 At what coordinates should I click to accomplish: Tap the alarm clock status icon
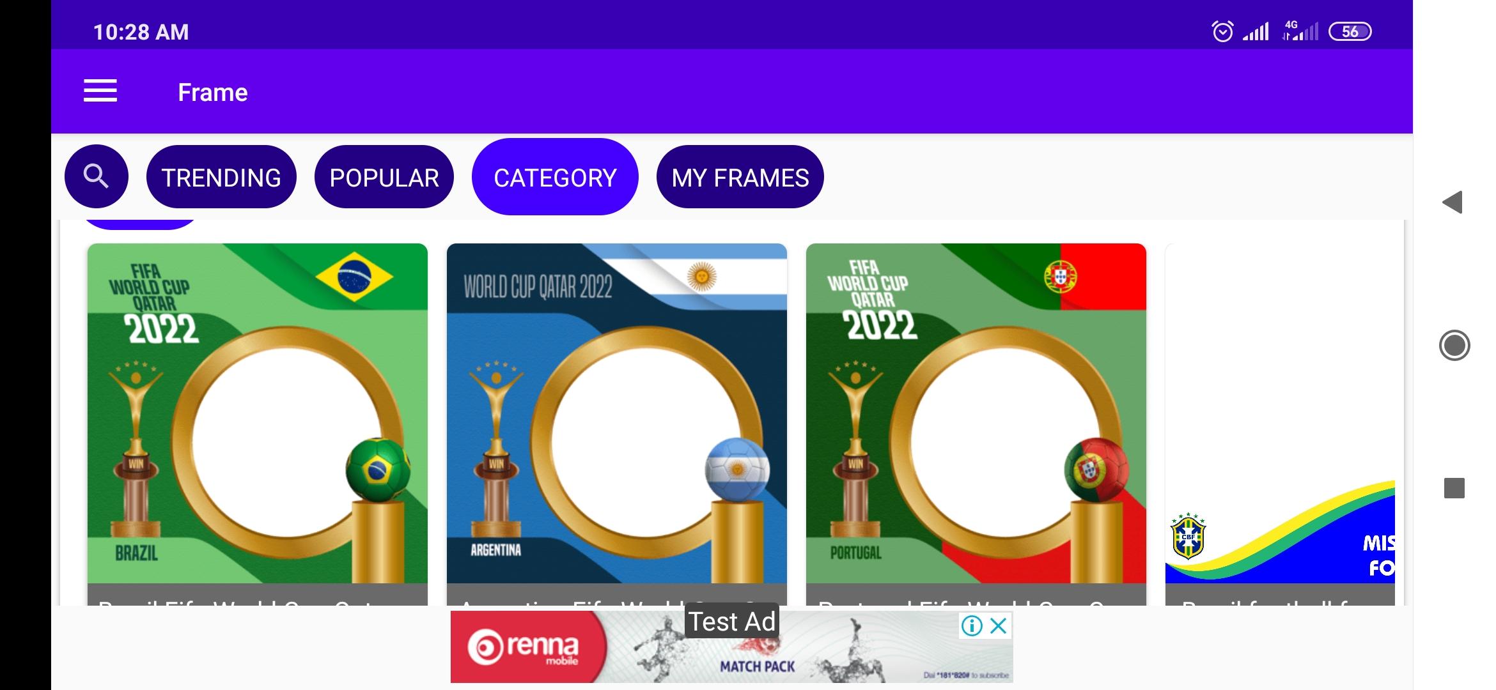click(x=1222, y=31)
